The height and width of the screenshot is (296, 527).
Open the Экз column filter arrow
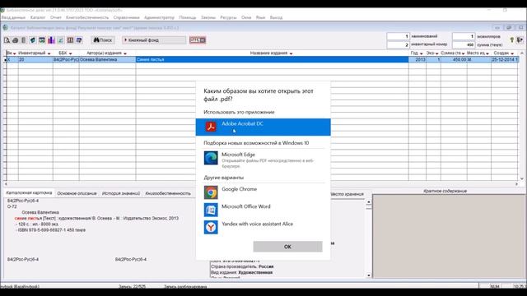point(437,53)
